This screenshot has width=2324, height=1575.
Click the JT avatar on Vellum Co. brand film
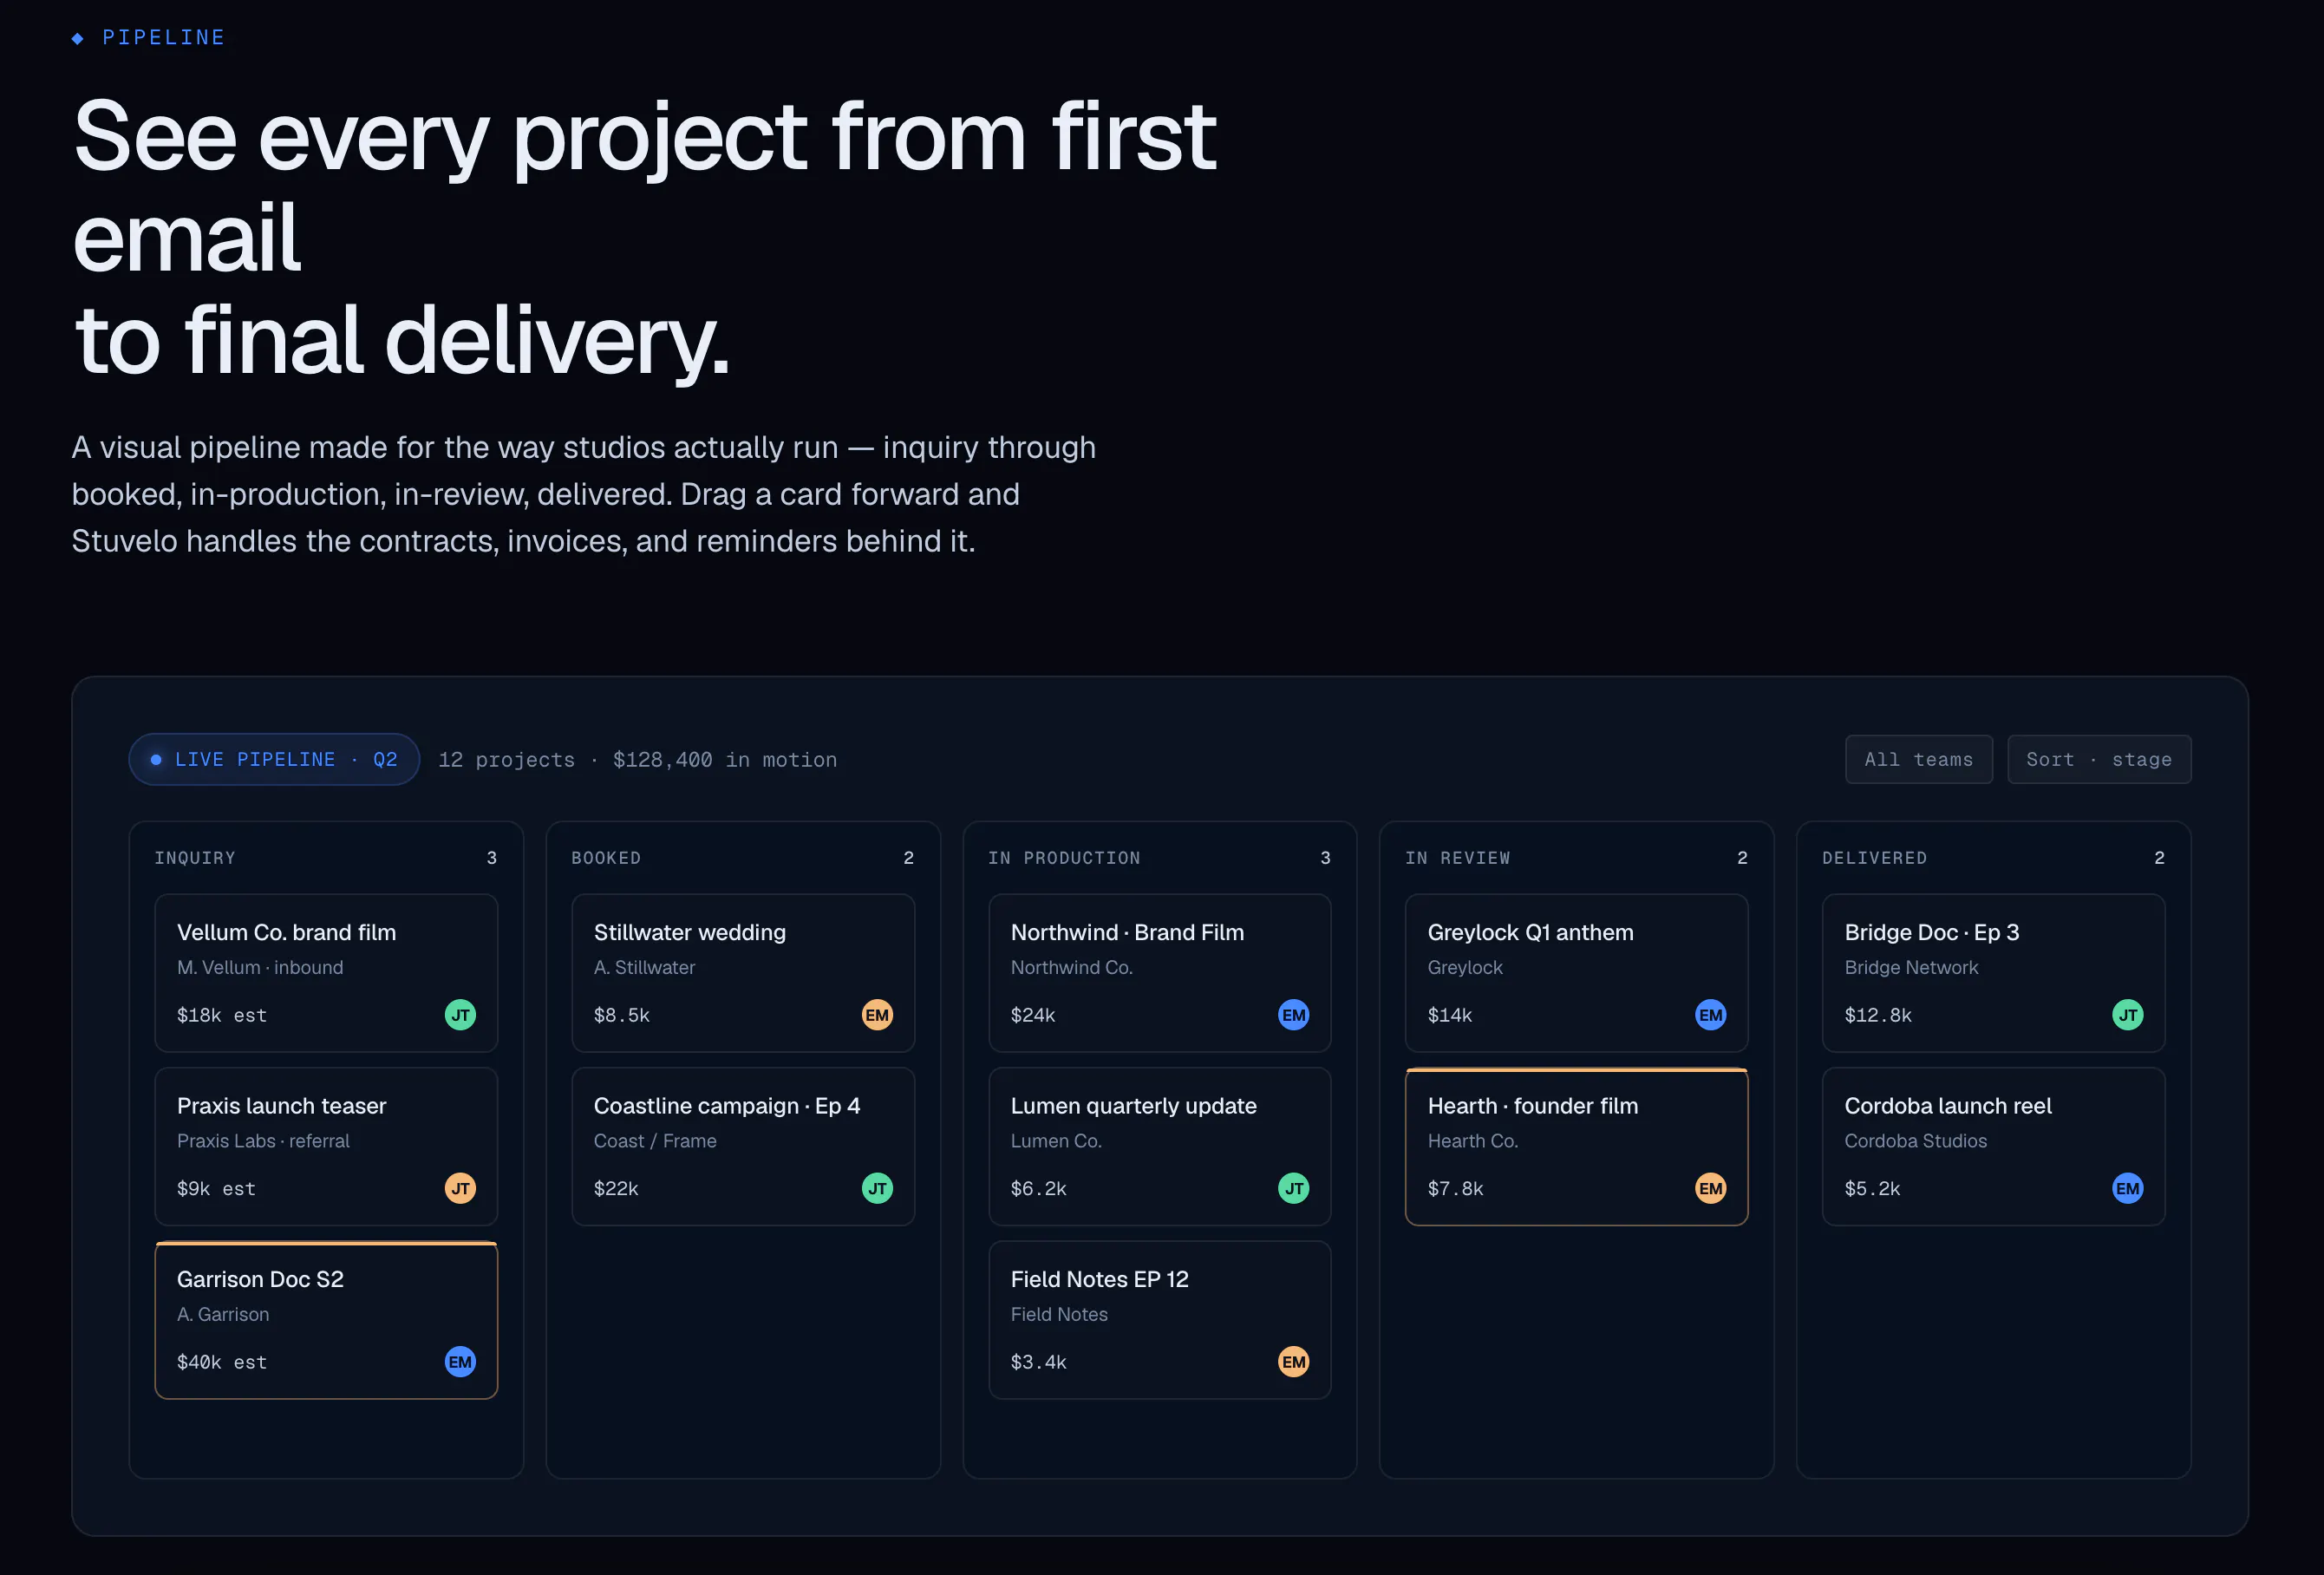click(x=460, y=1015)
